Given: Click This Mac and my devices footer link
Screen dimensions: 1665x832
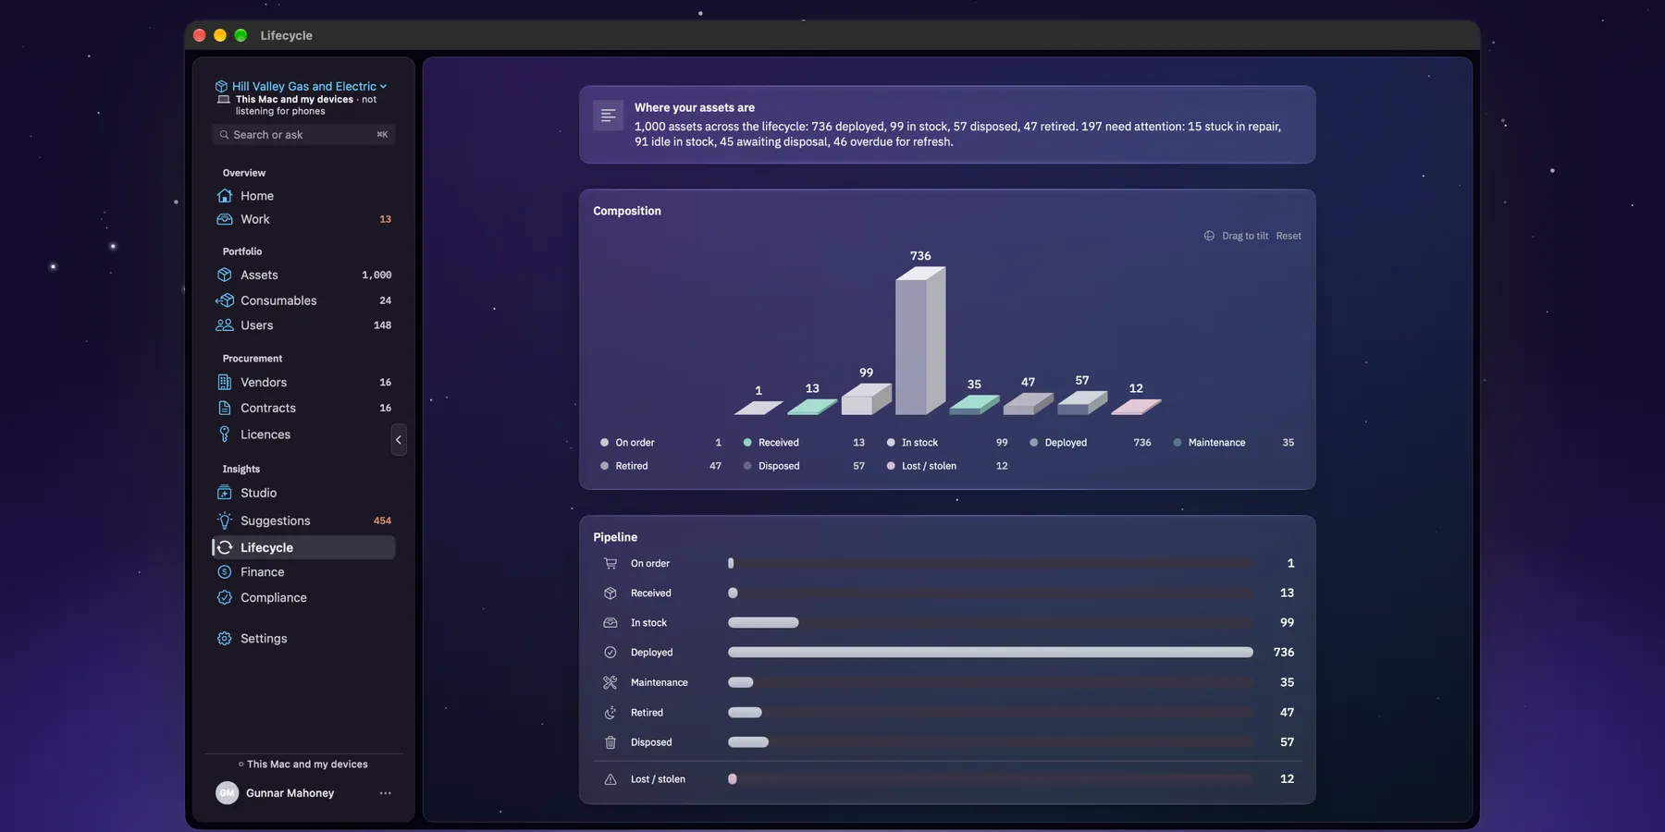Looking at the screenshot, I should pos(303,765).
